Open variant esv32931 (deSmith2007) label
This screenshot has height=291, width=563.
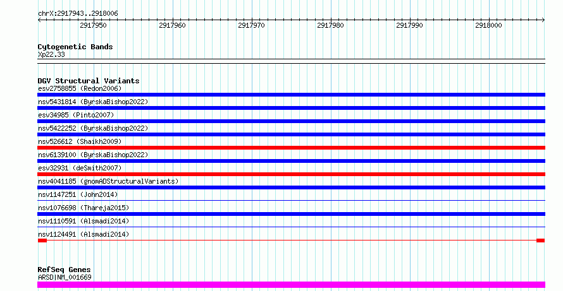coord(80,168)
